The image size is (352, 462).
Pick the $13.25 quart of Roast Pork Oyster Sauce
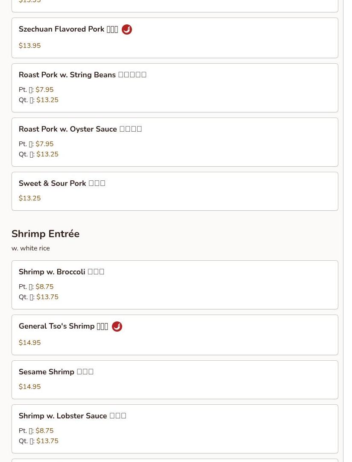[47, 154]
